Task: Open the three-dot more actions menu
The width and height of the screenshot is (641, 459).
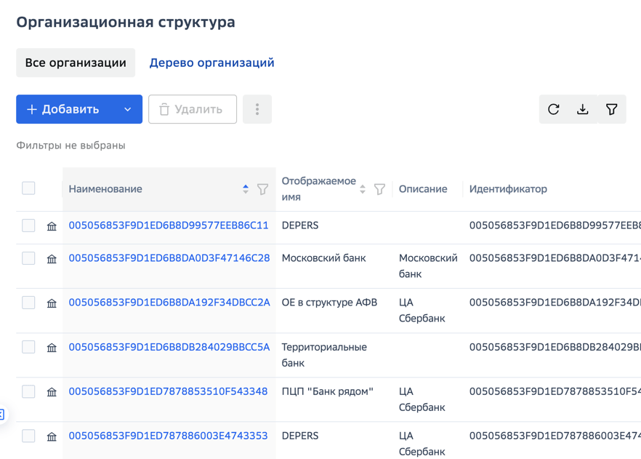Action: pyautogui.click(x=257, y=109)
